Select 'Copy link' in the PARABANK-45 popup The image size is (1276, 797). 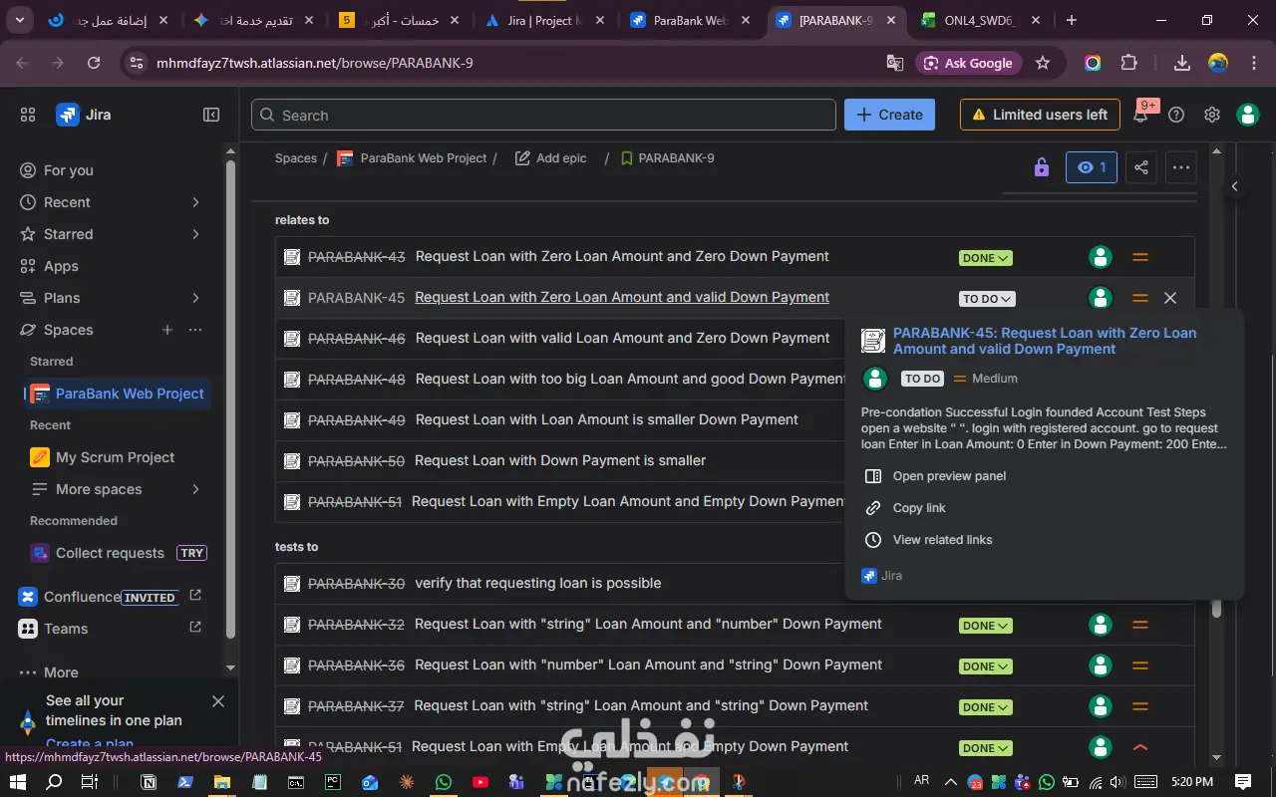(919, 508)
